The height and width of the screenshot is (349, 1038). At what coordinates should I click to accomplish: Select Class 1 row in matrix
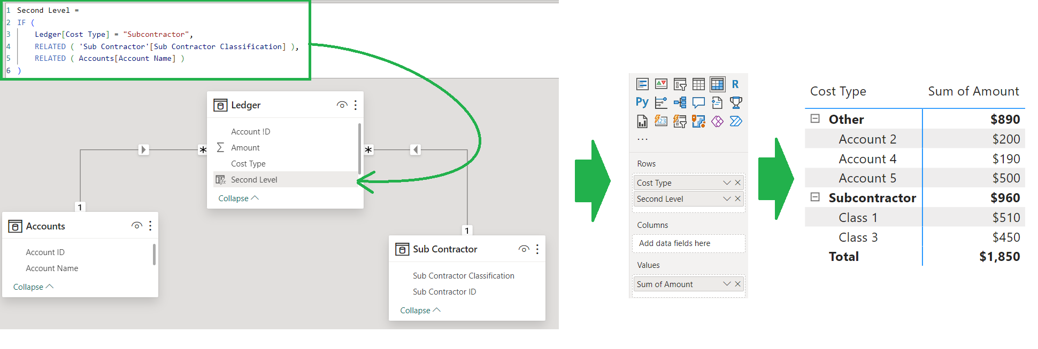click(x=915, y=217)
